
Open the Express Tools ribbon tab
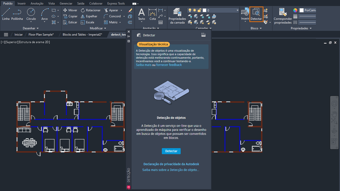coord(116,4)
